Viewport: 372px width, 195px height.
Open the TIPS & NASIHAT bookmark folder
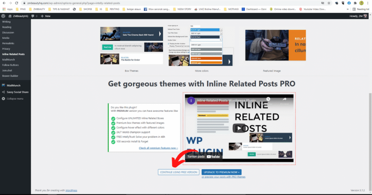[x=59, y=9]
